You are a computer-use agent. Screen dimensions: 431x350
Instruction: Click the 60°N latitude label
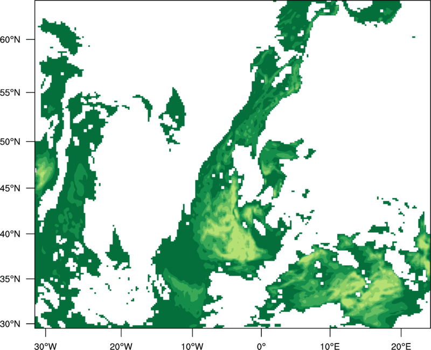10,39
